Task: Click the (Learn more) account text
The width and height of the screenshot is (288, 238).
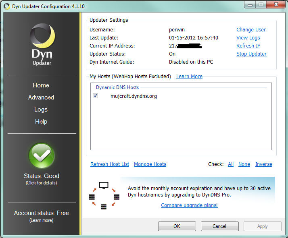Action: pyautogui.click(x=41, y=220)
